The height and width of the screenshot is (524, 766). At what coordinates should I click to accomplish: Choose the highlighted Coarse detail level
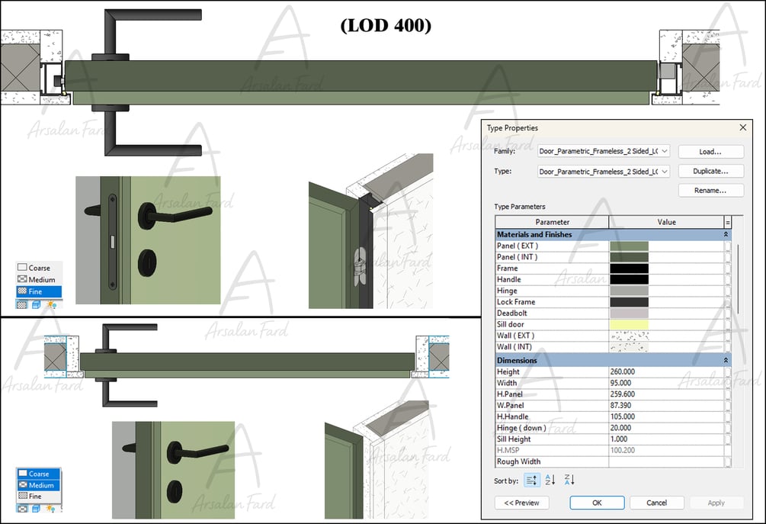click(x=39, y=474)
